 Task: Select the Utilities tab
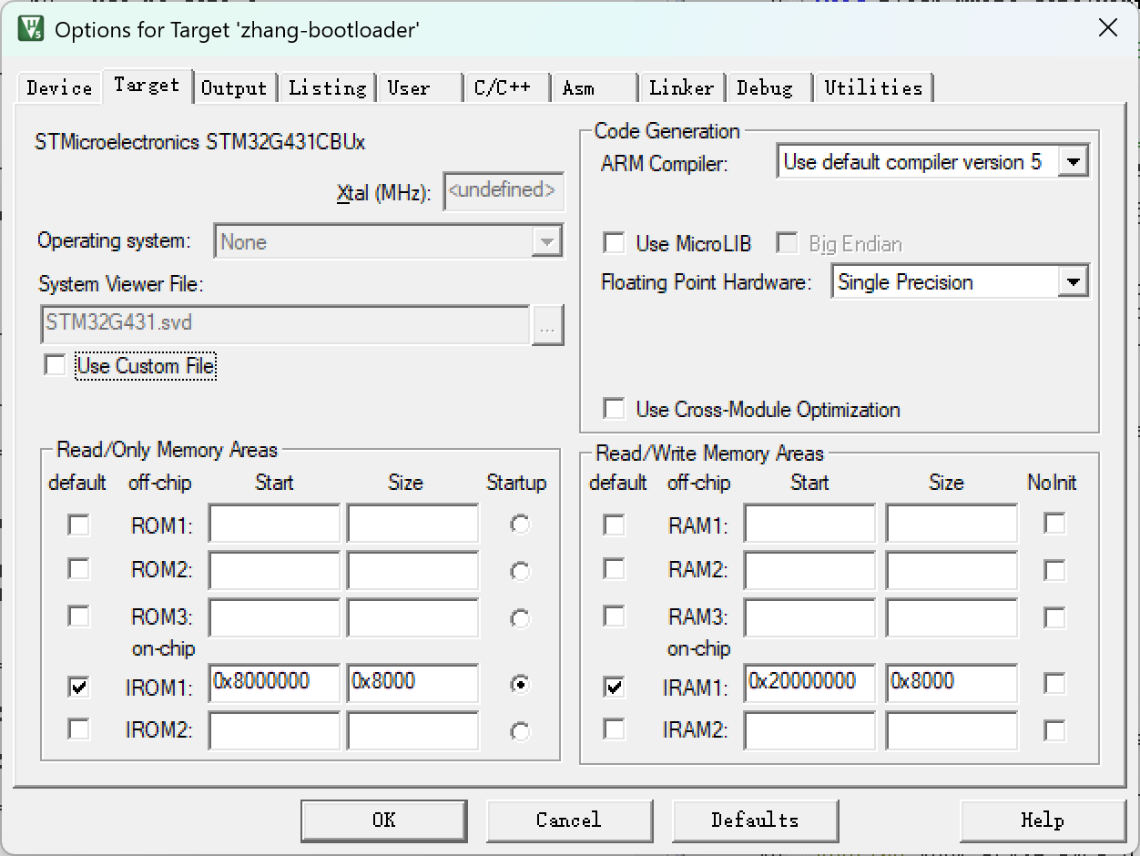click(x=873, y=87)
